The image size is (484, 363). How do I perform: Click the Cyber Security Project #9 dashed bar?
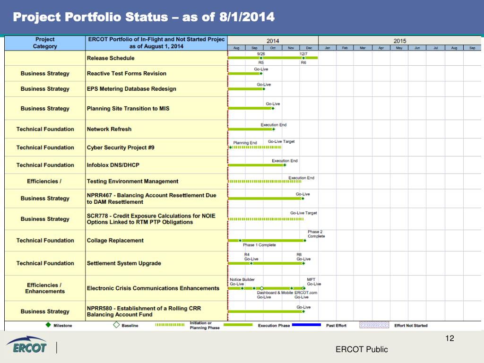point(256,147)
